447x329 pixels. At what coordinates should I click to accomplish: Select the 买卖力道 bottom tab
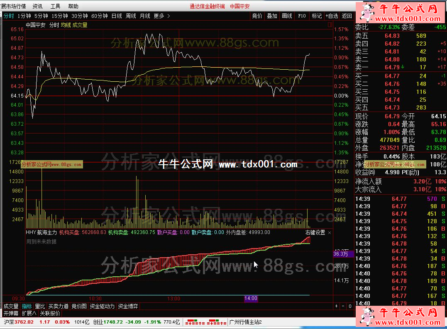58,306
